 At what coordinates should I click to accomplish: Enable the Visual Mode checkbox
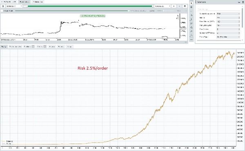[2, 11]
